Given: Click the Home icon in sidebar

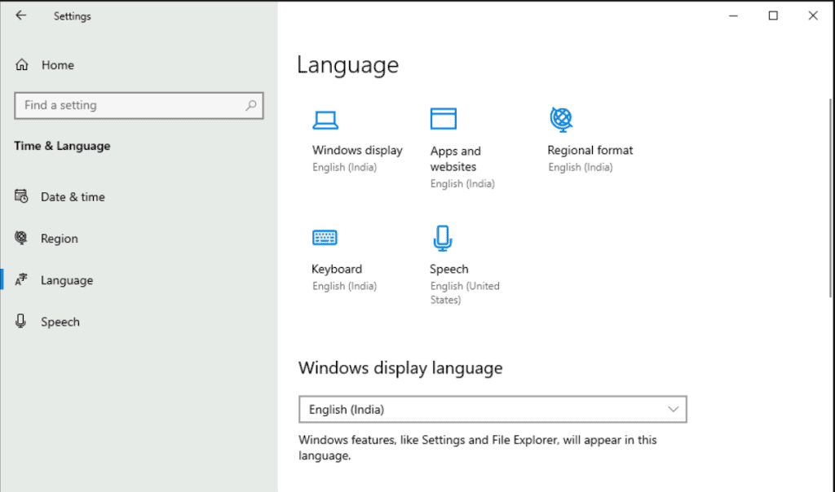Looking at the screenshot, I should [x=22, y=65].
